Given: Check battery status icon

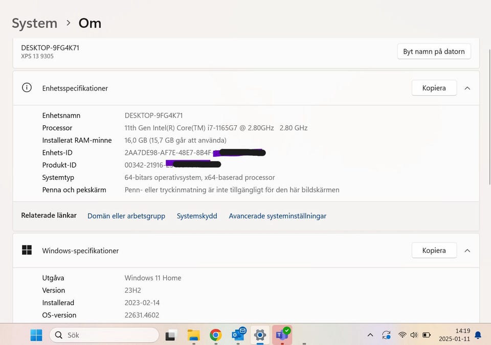Looking at the screenshot, I should click(427, 335).
